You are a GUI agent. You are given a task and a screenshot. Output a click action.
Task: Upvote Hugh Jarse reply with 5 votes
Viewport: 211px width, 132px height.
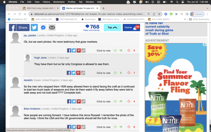115,73
